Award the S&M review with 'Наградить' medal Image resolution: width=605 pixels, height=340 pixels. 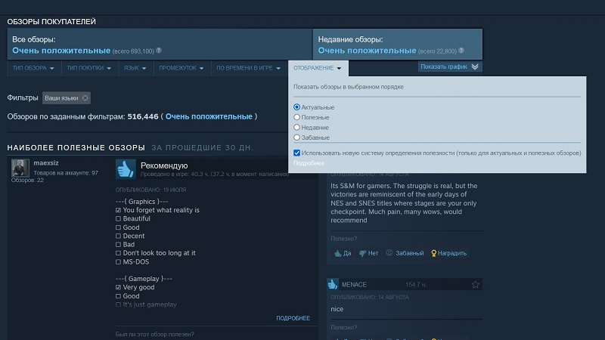[448, 253]
